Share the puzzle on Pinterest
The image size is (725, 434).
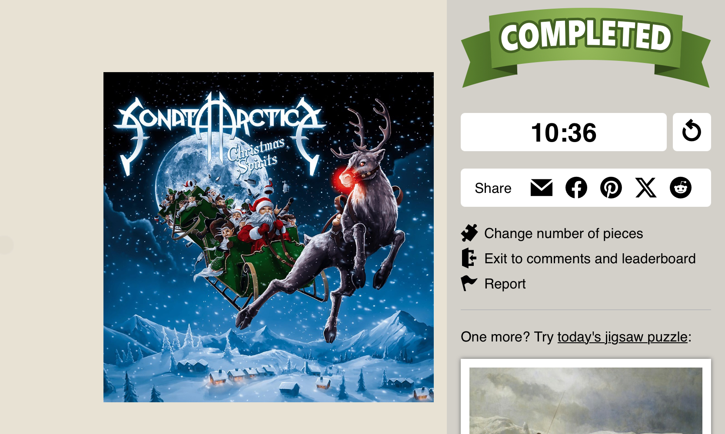pyautogui.click(x=611, y=188)
